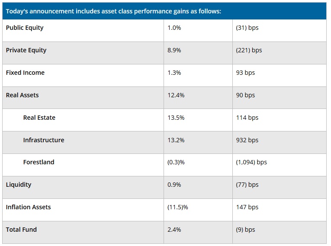Click the table header announcing asset class gains
Screen dimensions: 331x246
point(113,11)
